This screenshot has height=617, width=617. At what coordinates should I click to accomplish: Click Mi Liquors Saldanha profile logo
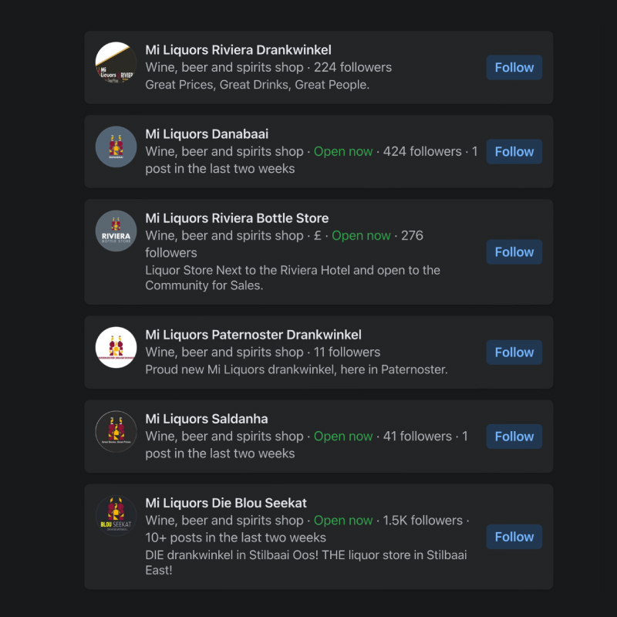coord(116,432)
